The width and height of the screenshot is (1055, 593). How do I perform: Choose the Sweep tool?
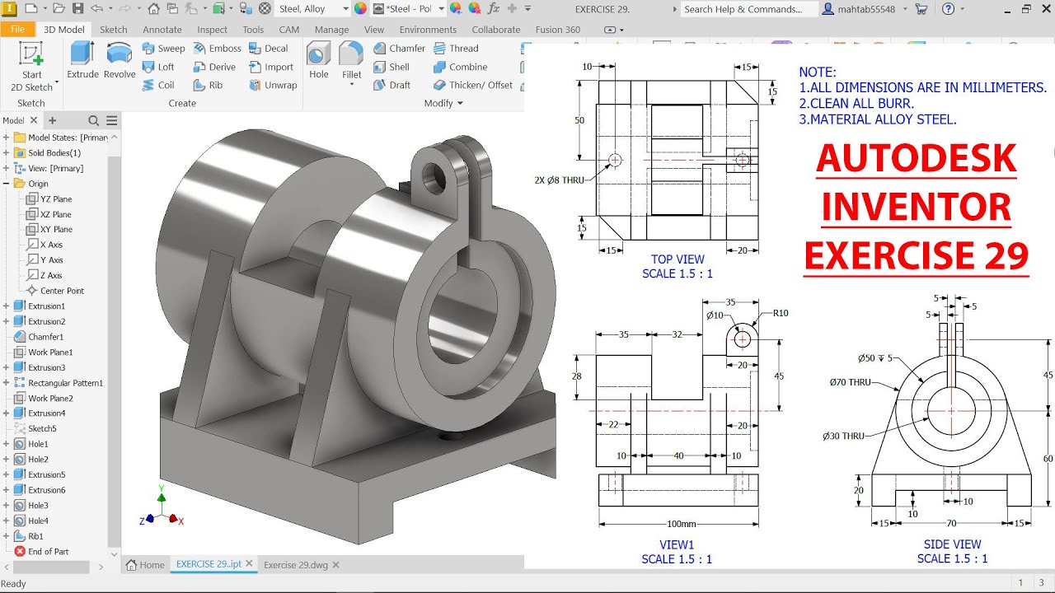click(163, 49)
